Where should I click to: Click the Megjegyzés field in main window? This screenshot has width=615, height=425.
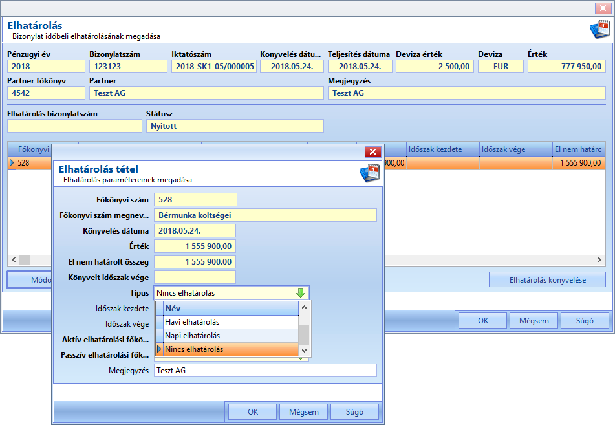pyautogui.click(x=467, y=93)
